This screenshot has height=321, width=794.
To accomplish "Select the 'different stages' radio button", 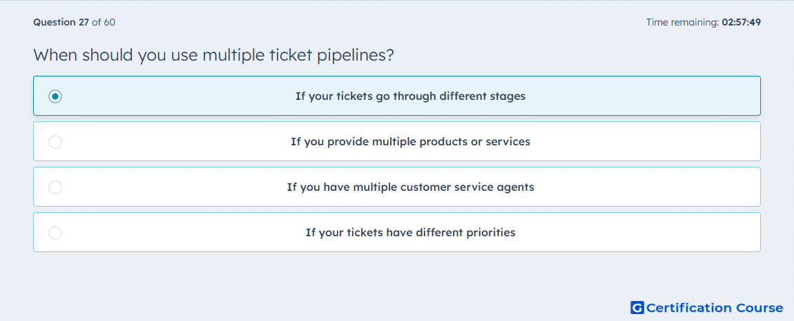I will (55, 96).
